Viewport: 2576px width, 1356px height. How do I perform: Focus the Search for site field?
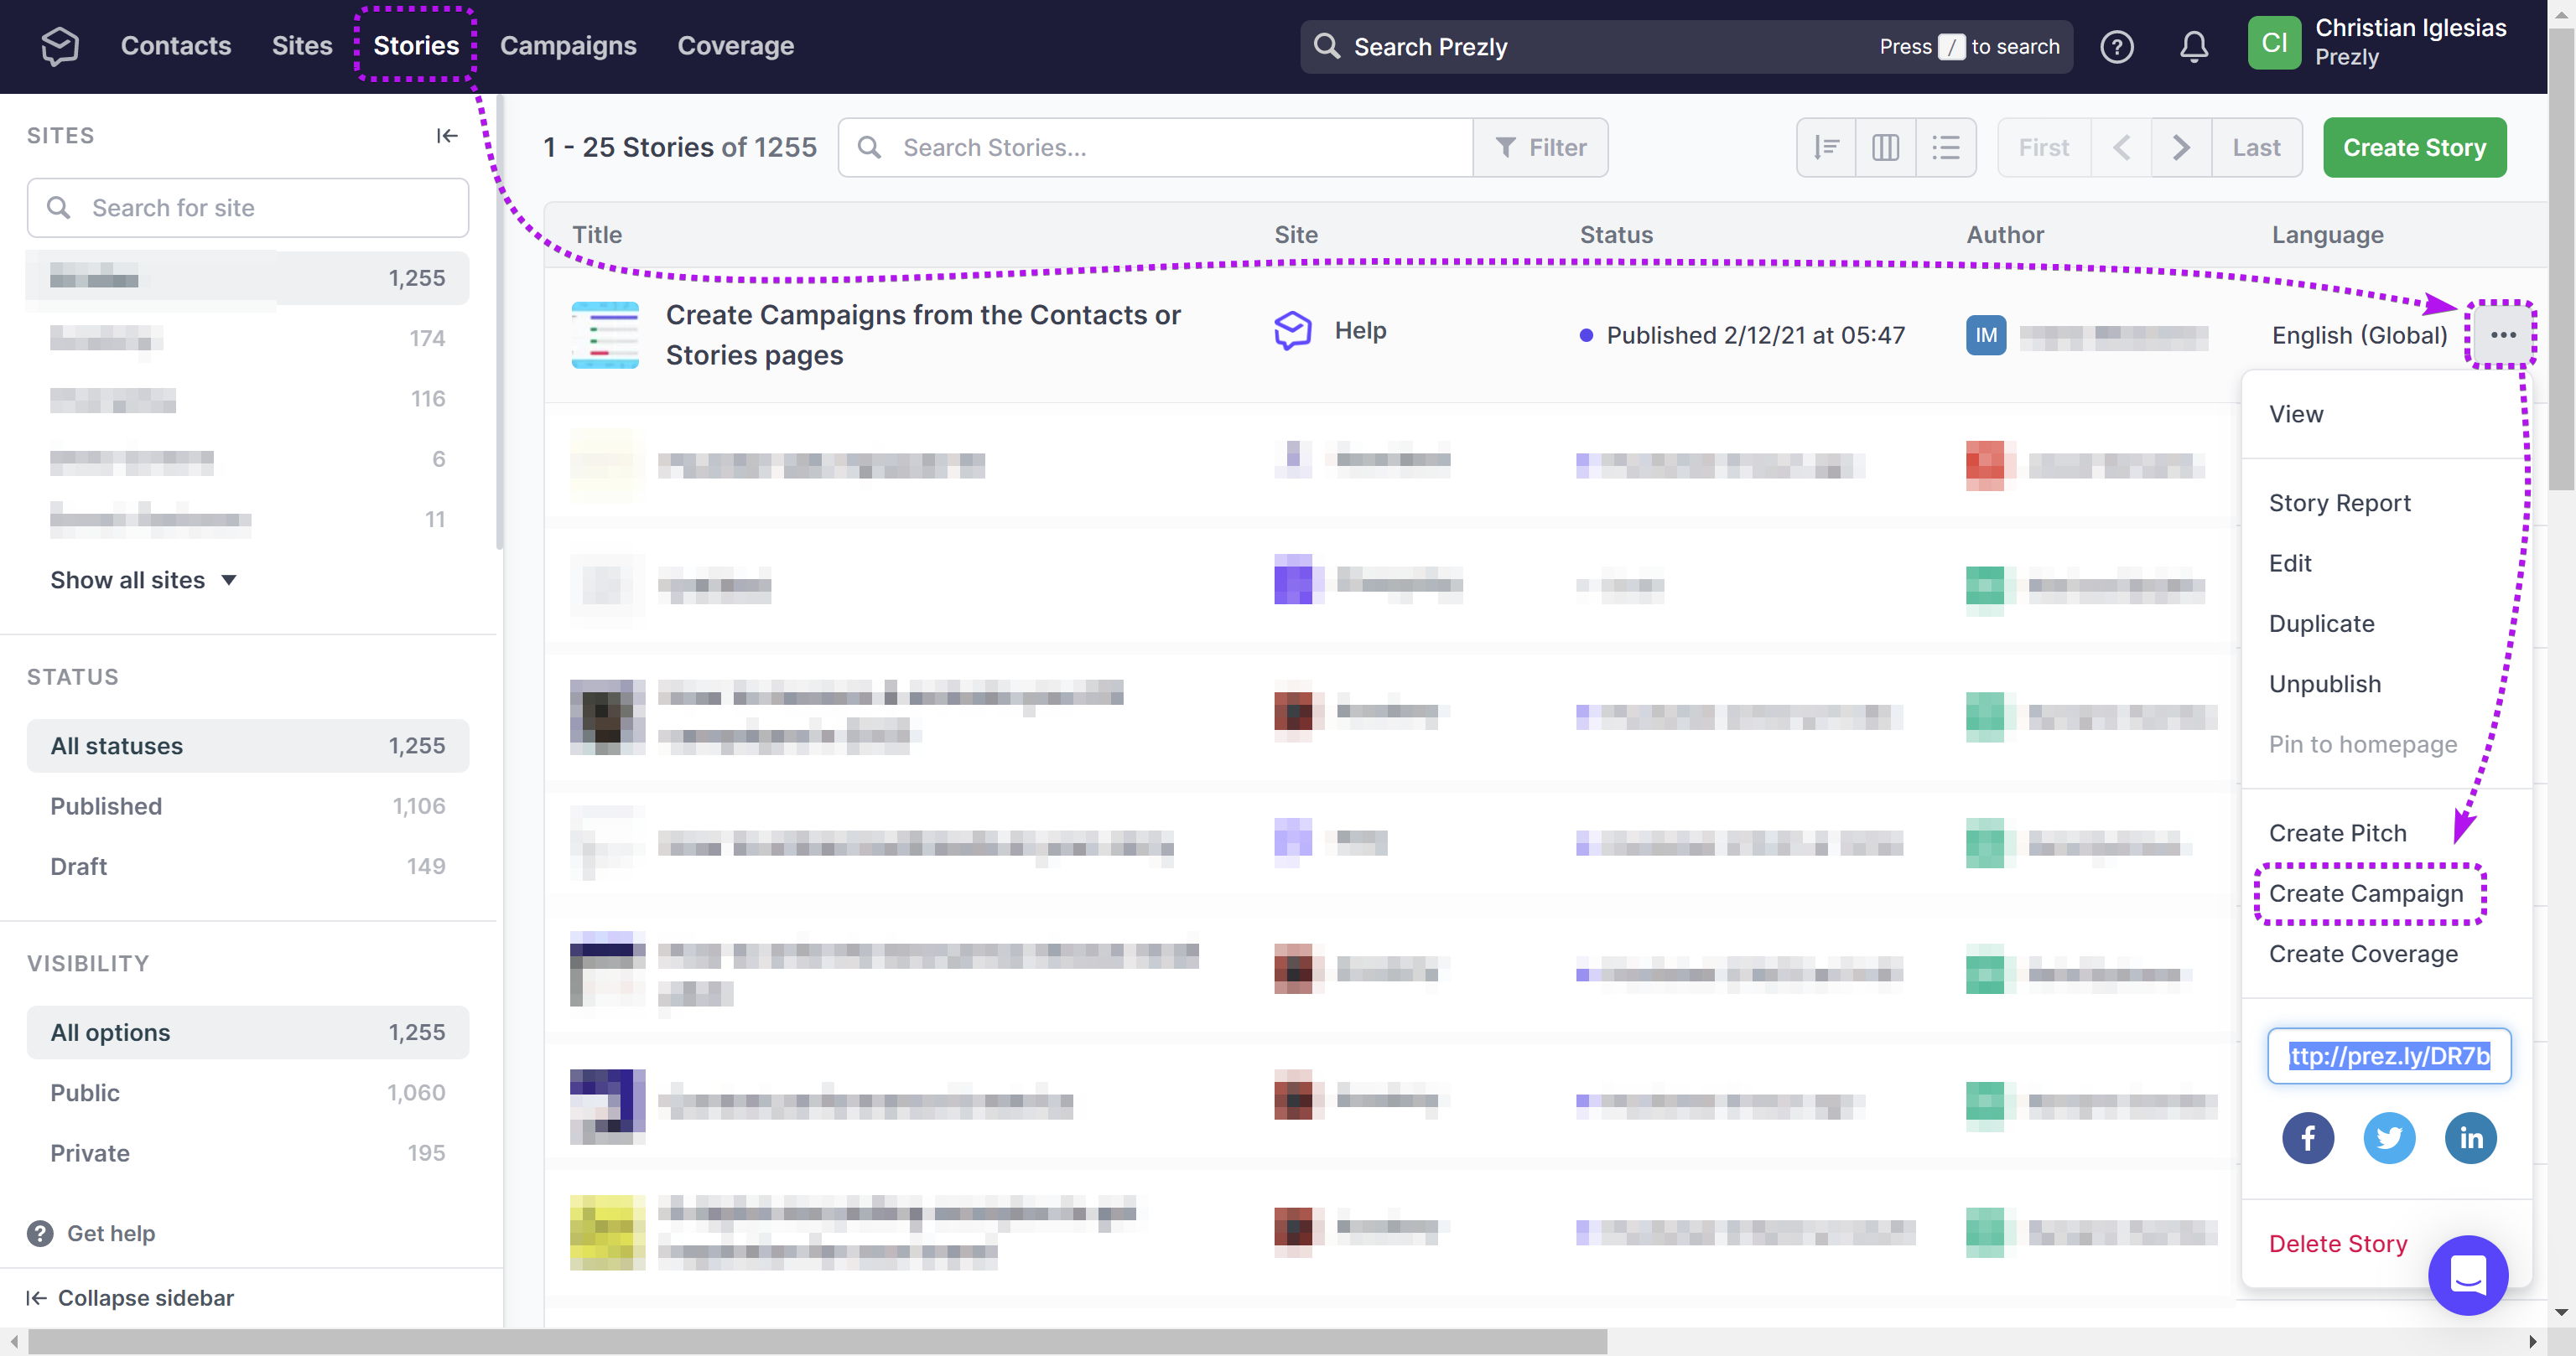[x=248, y=208]
